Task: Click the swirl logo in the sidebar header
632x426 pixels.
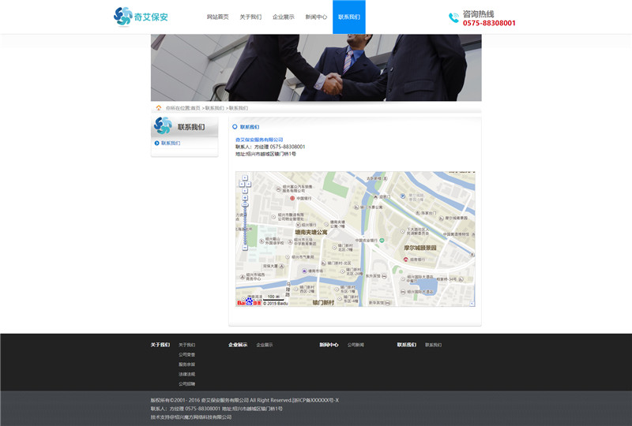Action: pos(163,125)
